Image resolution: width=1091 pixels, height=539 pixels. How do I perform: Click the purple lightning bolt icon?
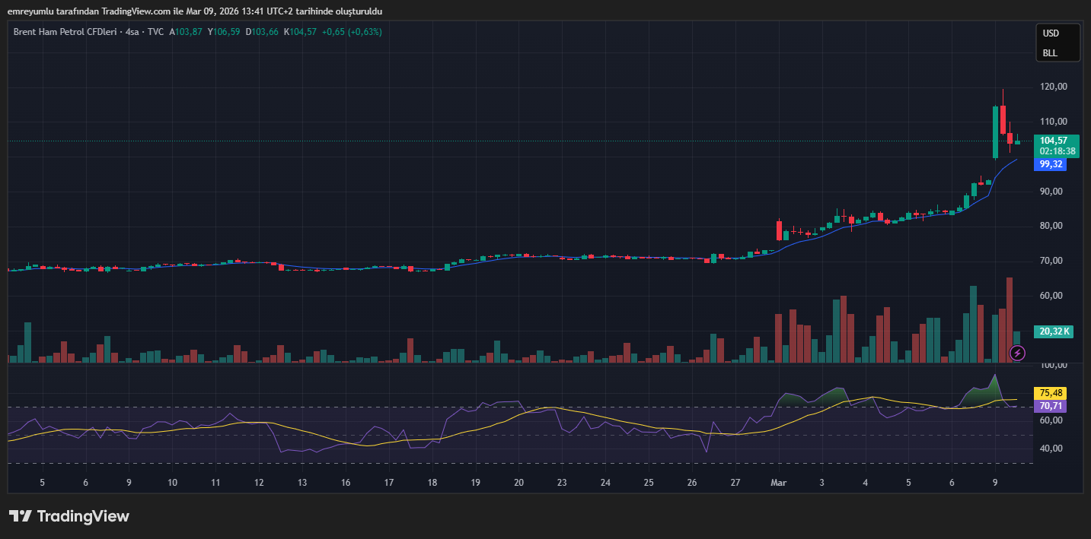point(1017,353)
